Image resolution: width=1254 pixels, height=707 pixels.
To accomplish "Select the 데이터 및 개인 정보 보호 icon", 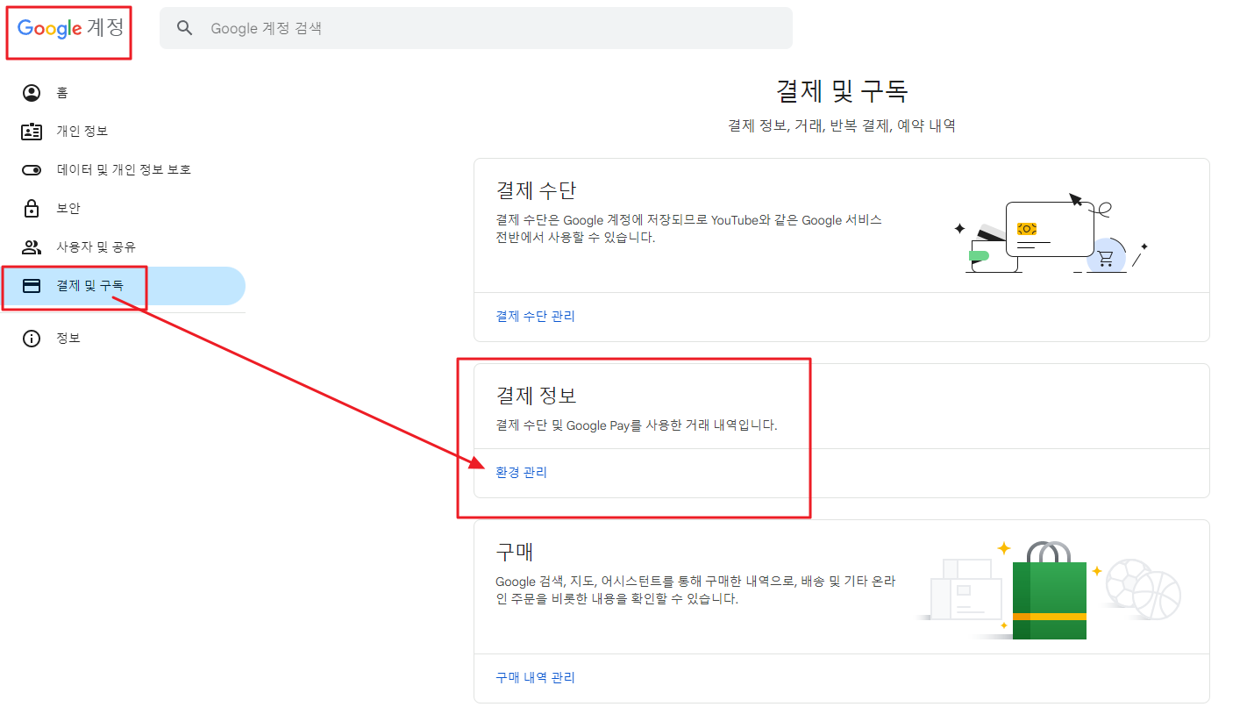I will click(x=32, y=169).
